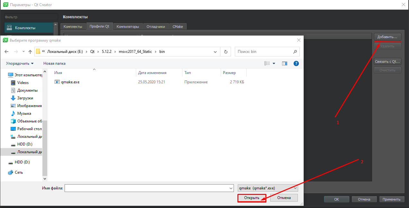Click Qt in the breadcrumb path
The height and width of the screenshot is (208, 409).
92,52
